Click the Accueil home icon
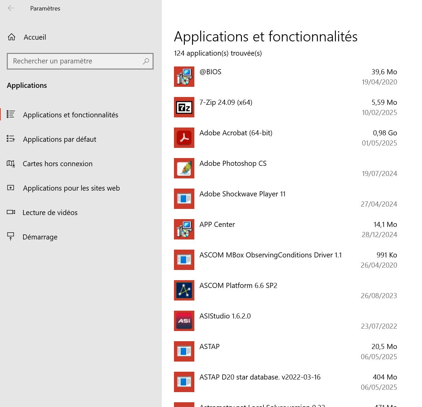 click(x=12, y=37)
